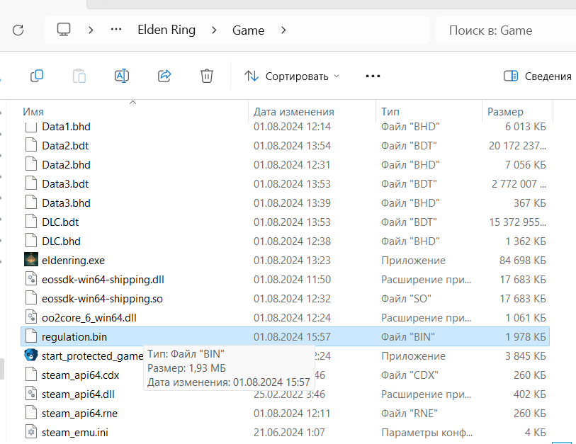The width and height of the screenshot is (576, 444).
Task: Click the steam_emu.ini settings file icon
Action: [x=31, y=431]
